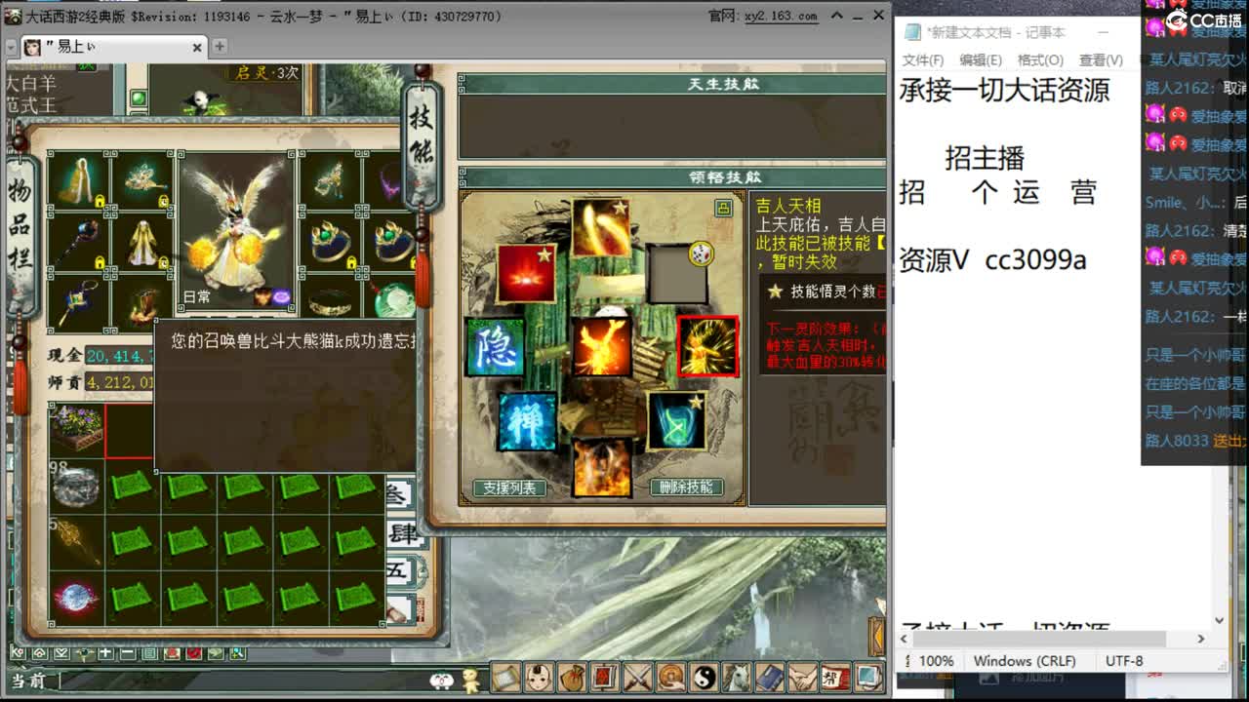This screenshot has width=1249, height=702.
Task: Click the dice icon on empty skill slot
Action: tap(700, 254)
